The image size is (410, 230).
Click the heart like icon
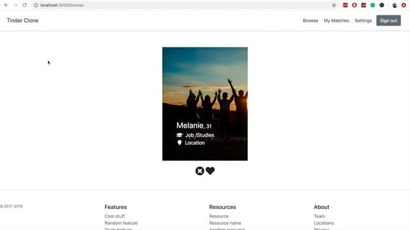[210, 171]
